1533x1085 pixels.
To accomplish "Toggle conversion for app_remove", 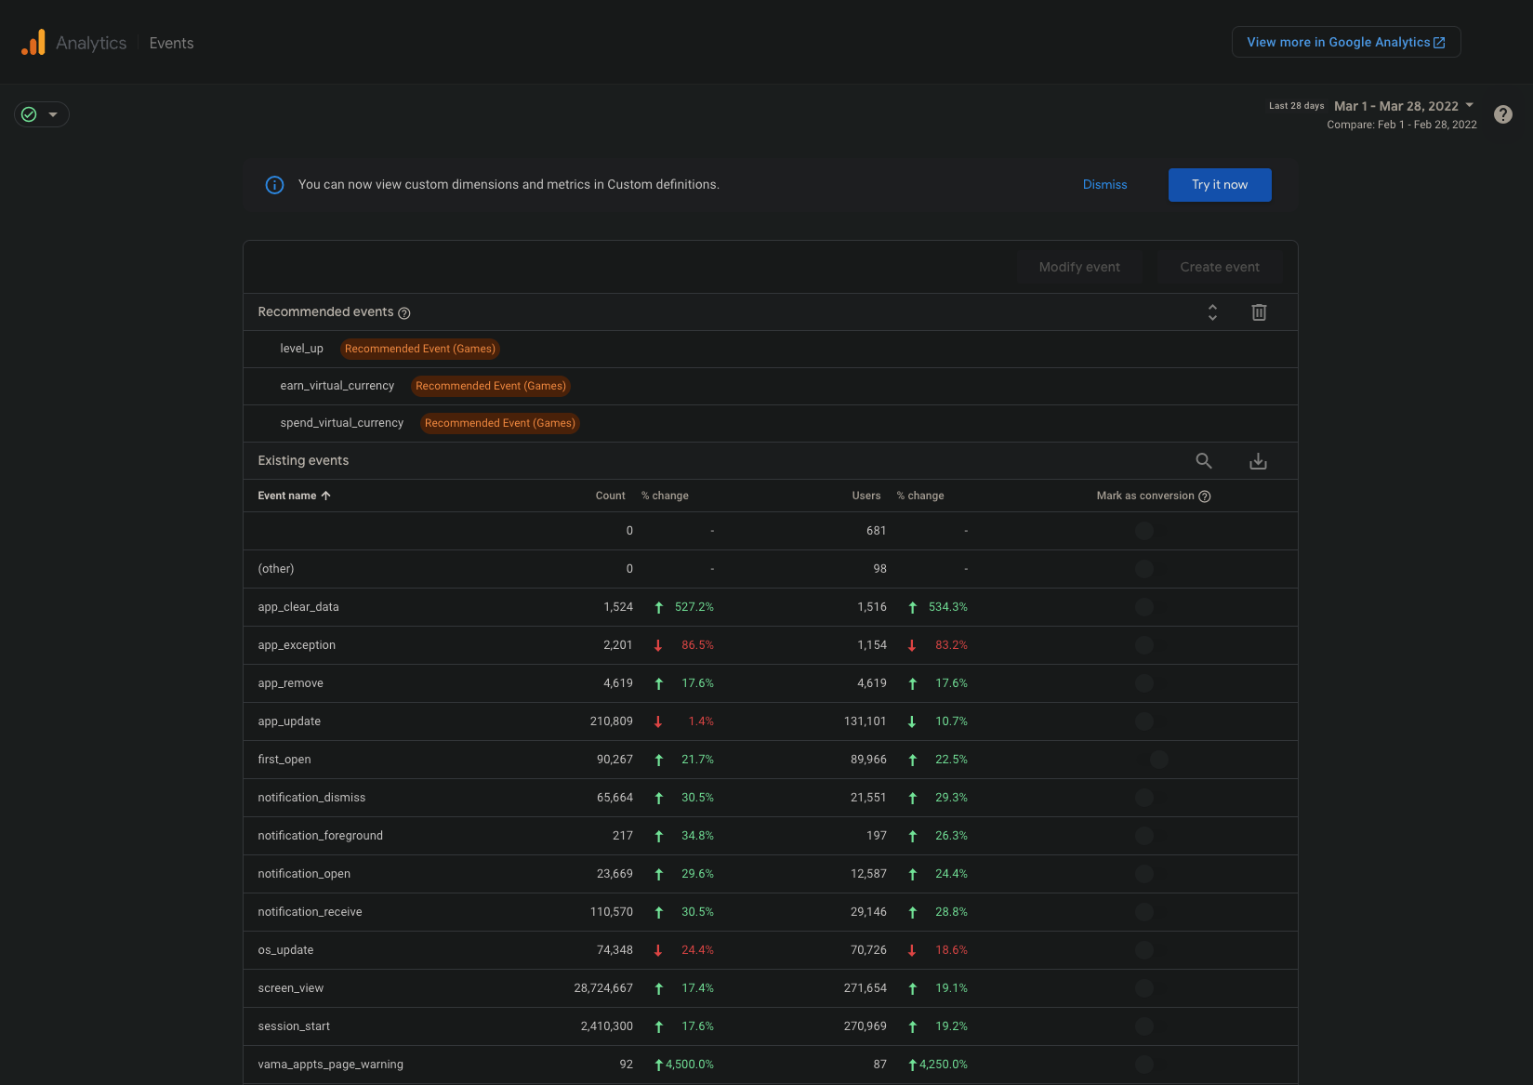I will click(x=1144, y=683).
